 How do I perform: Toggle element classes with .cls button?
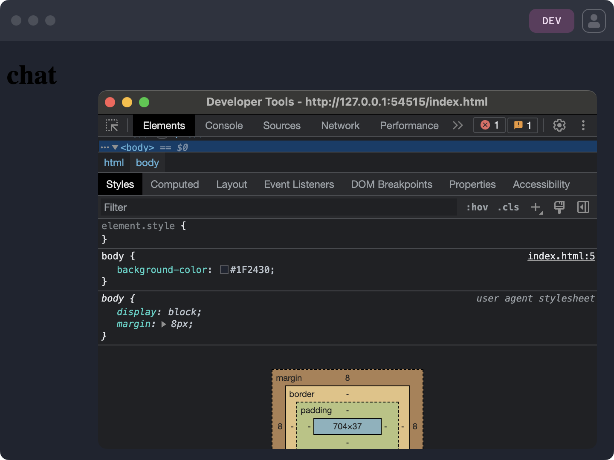tap(508, 207)
